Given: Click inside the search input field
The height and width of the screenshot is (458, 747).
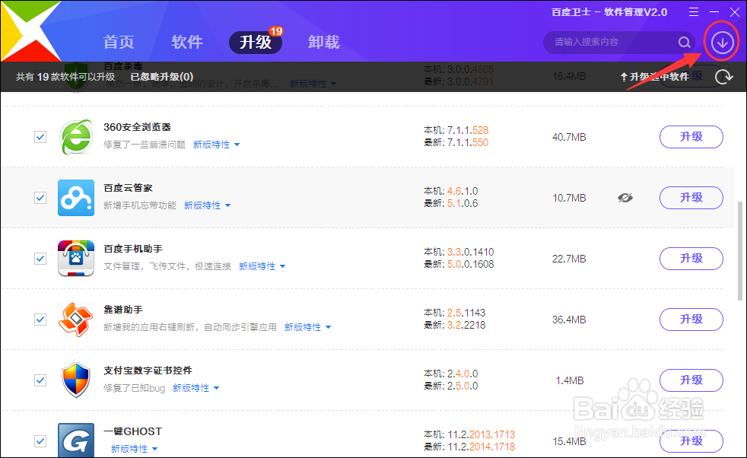Looking at the screenshot, I should (x=609, y=43).
